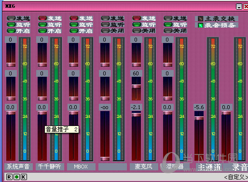248x182 pixels.
Task: Toggle 监听 LED for 系统声音 channel
Action: pyautogui.click(x=11, y=25)
